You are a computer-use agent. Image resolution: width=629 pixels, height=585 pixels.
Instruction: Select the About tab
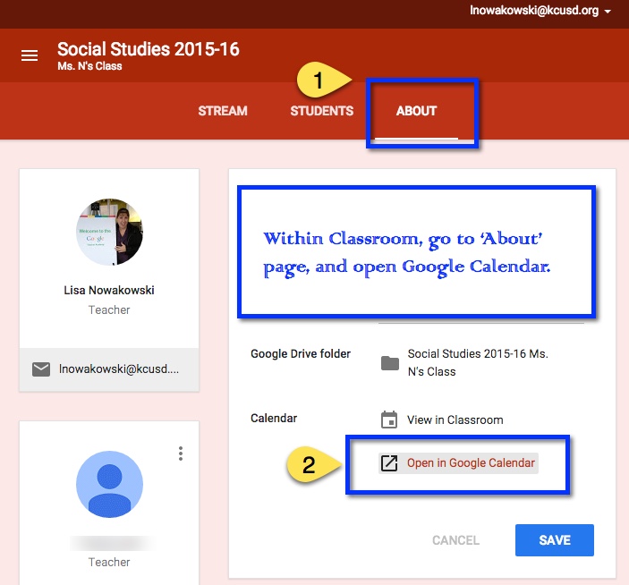416,111
